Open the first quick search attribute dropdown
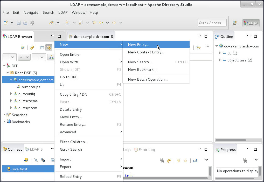 10,57
